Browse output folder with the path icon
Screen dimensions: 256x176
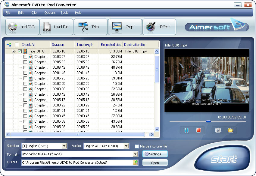point(136,163)
